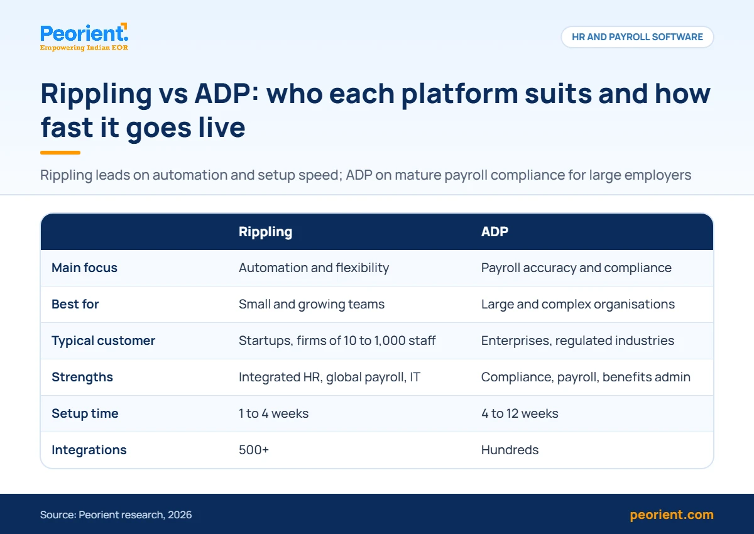Click the ADP column header
This screenshot has width=754, height=534.
(494, 231)
